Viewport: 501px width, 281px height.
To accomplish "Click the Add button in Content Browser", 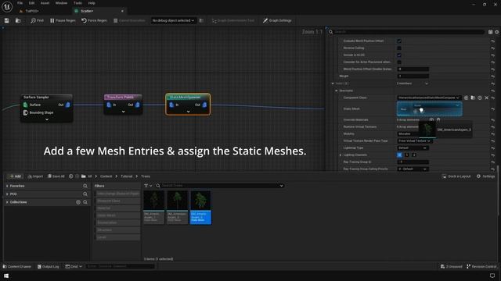I will pos(15,176).
